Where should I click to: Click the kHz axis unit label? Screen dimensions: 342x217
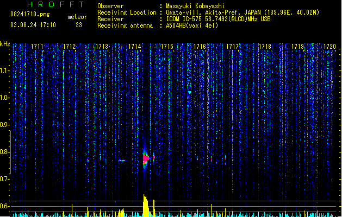pyautogui.click(x=5, y=44)
